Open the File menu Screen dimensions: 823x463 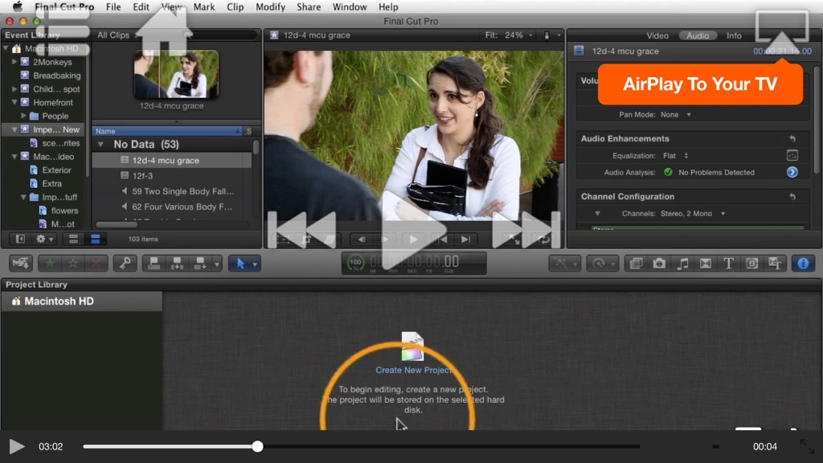(x=113, y=6)
